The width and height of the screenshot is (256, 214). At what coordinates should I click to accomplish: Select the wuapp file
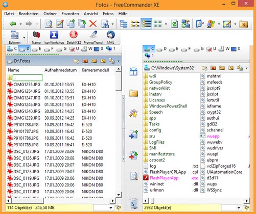(213, 136)
